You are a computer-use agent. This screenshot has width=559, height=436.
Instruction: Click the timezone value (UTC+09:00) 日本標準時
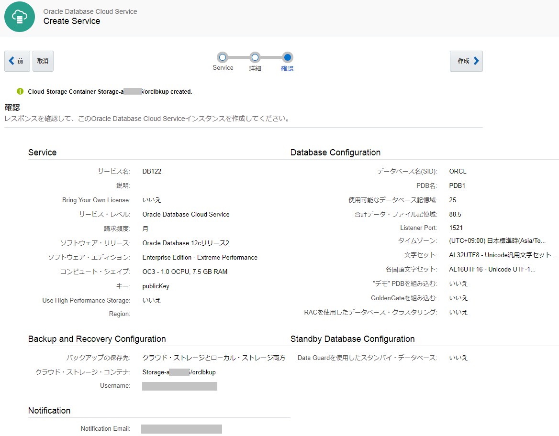497,241
